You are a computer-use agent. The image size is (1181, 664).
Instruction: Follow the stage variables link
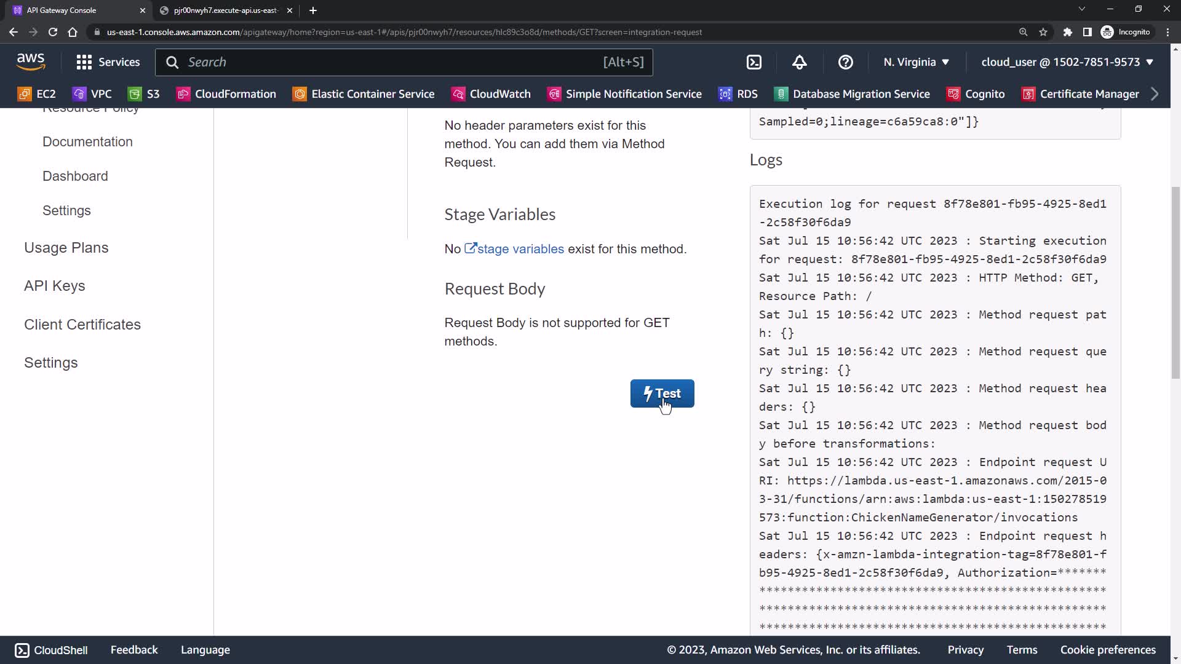pyautogui.click(x=520, y=249)
